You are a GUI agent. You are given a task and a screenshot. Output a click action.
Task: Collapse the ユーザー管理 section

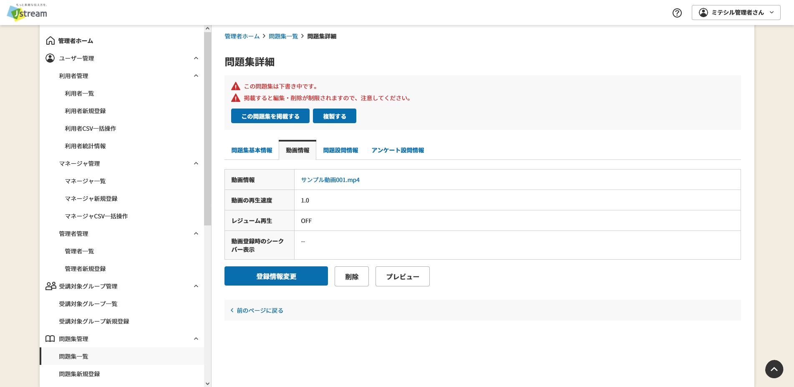[196, 58]
